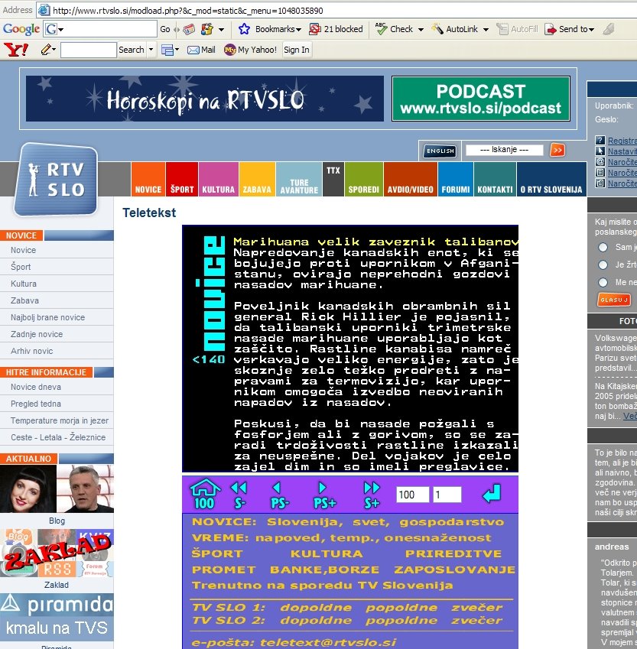Click the Yahoo pencil edit icon
Image resolution: width=637 pixels, height=649 pixels.
coord(46,50)
